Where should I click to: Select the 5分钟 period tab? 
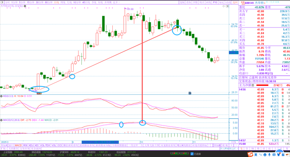tap(22, 2)
